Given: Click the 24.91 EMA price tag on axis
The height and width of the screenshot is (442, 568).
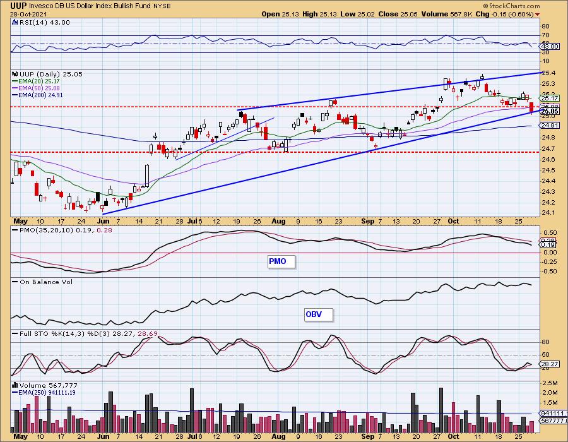Looking at the screenshot, I should [550, 126].
